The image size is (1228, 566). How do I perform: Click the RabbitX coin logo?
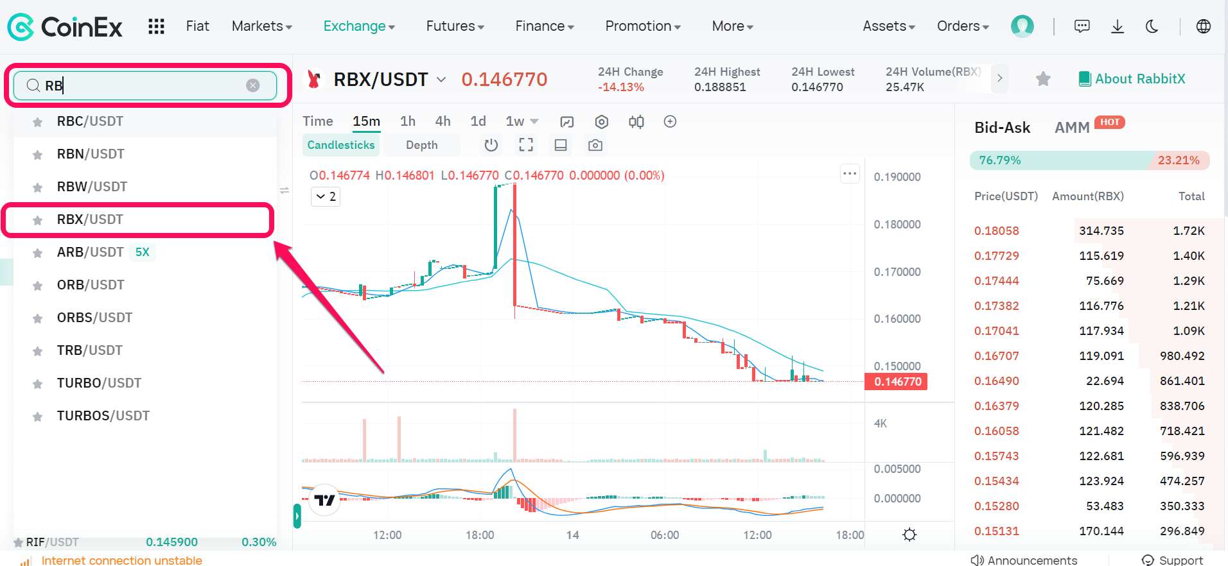(314, 79)
